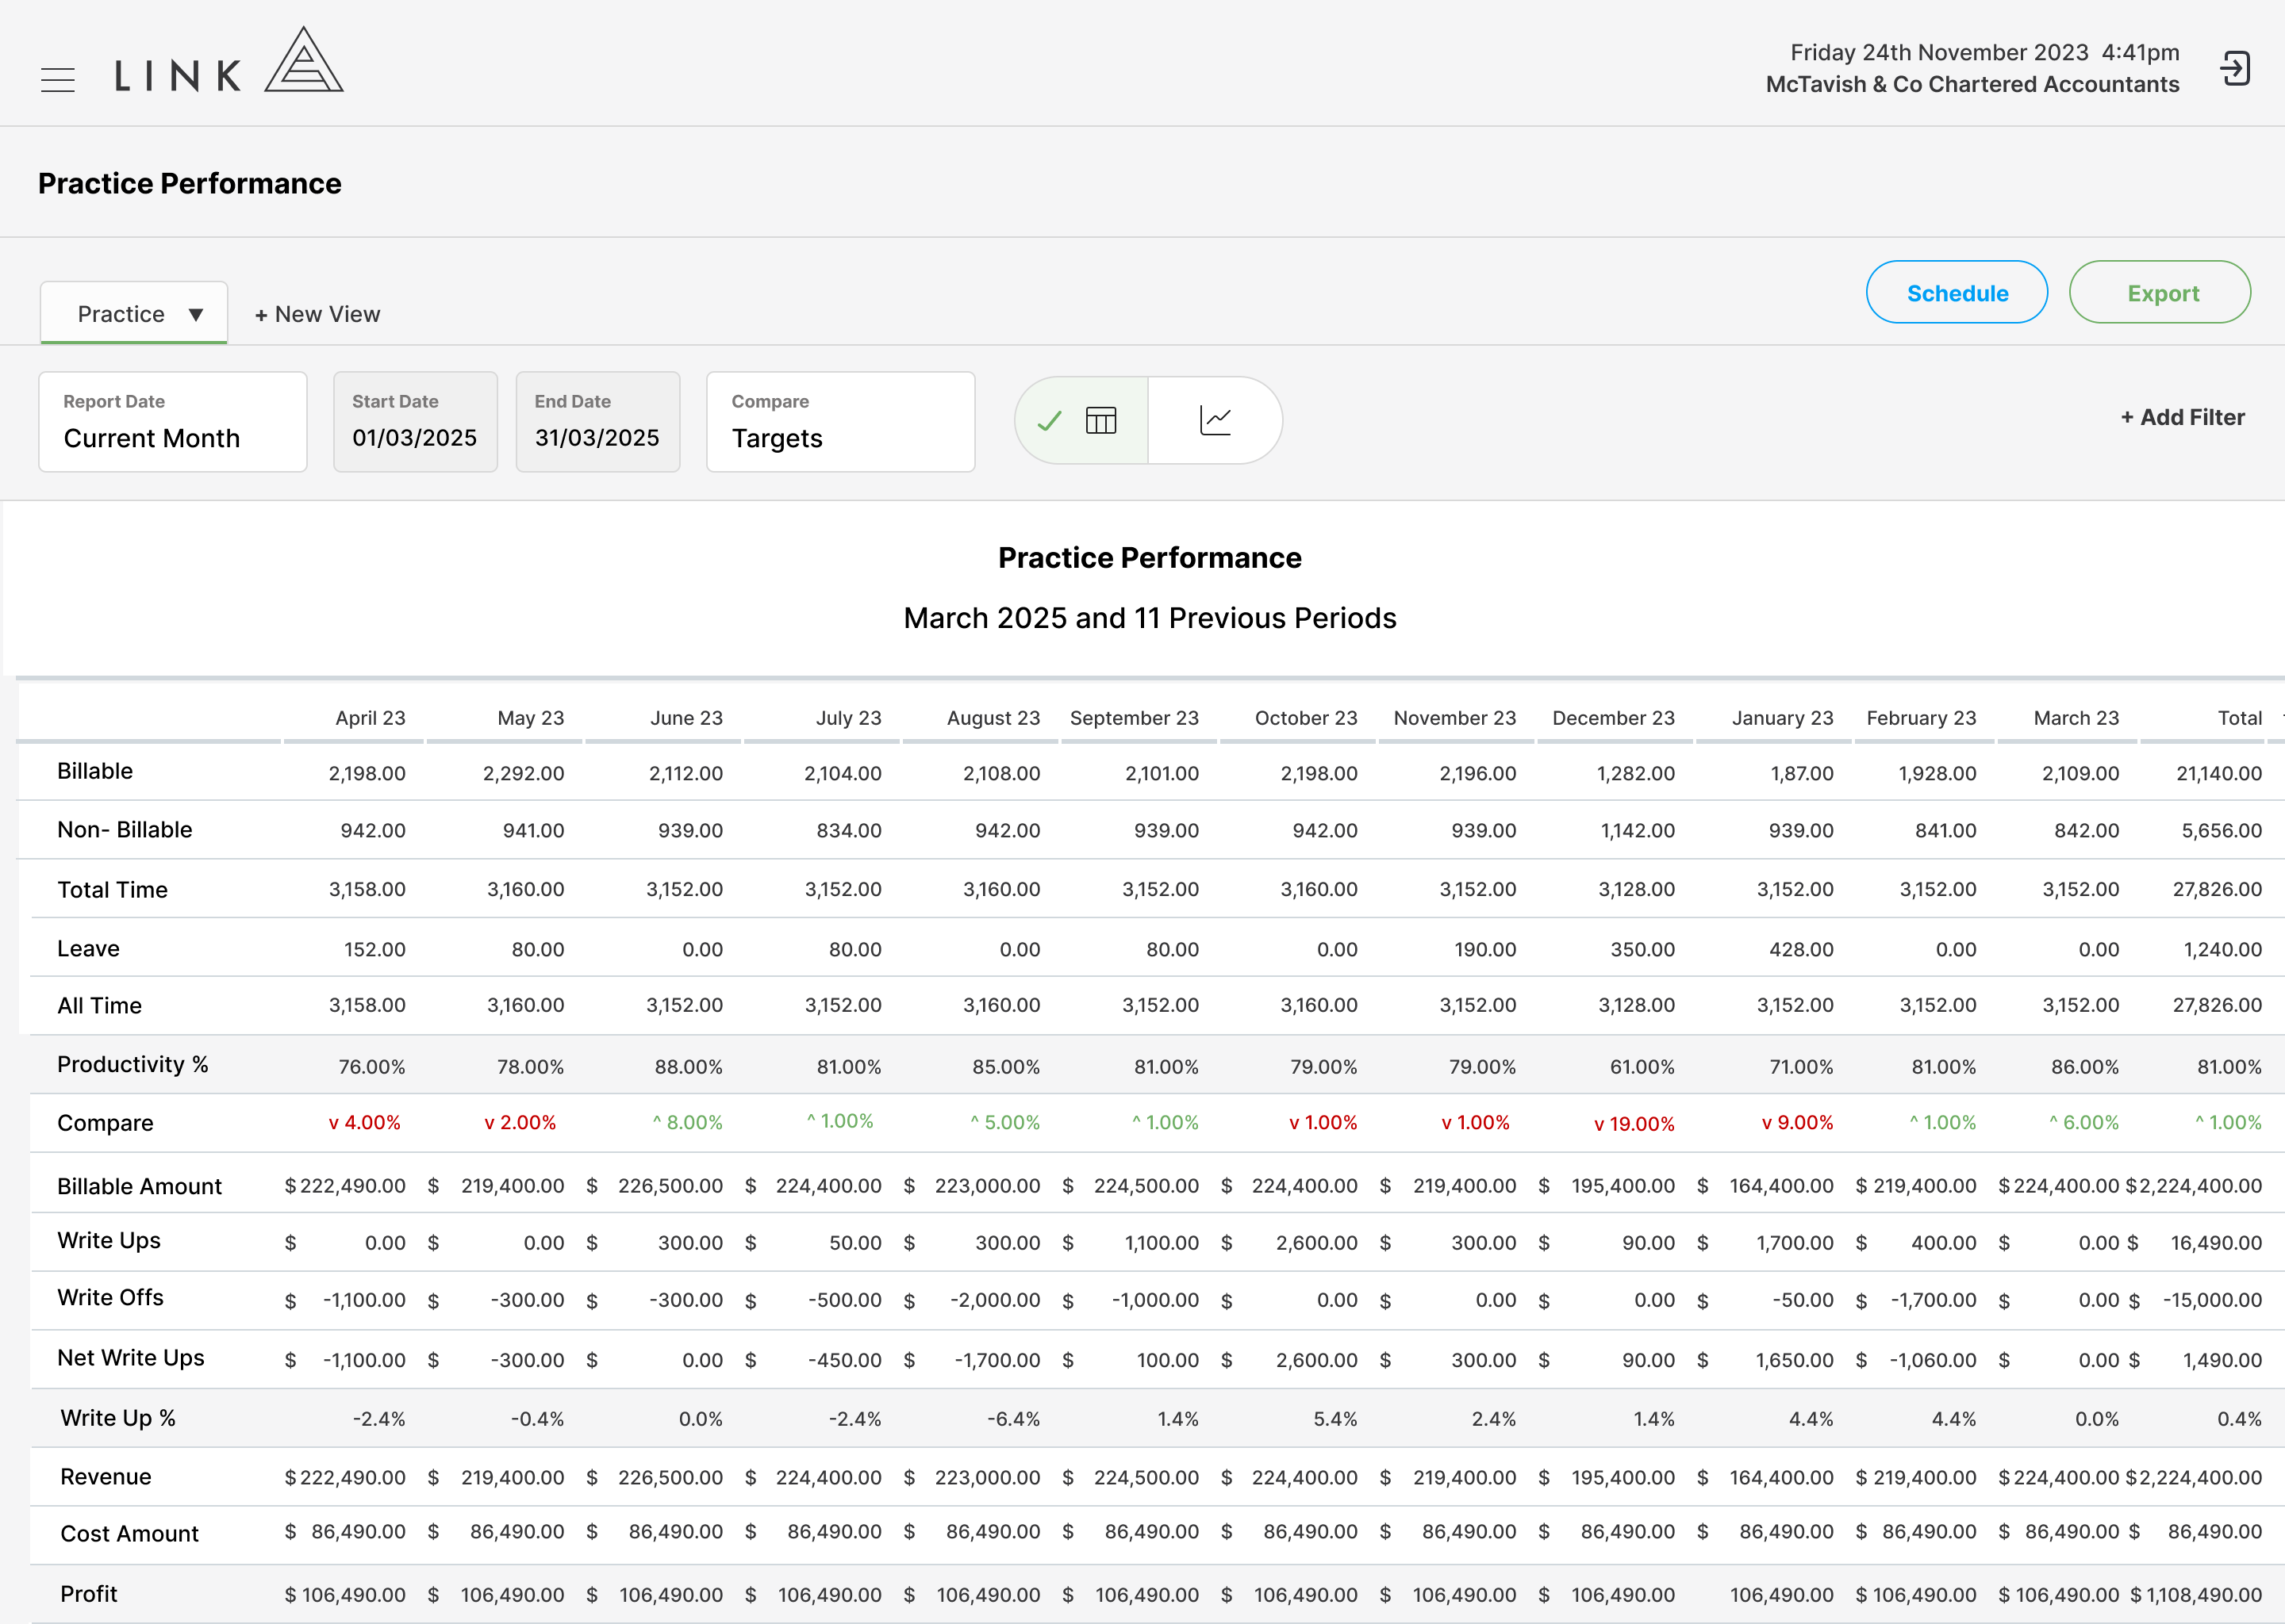
Task: Click the Non- Billable row label
Action: click(x=125, y=830)
